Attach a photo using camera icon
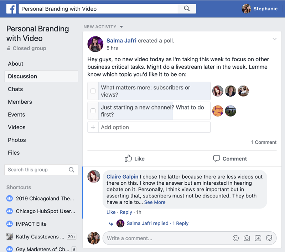This screenshot has width=285, height=252. [247, 238]
